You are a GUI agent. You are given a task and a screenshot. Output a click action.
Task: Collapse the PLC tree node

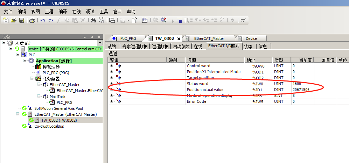[x=18, y=55]
